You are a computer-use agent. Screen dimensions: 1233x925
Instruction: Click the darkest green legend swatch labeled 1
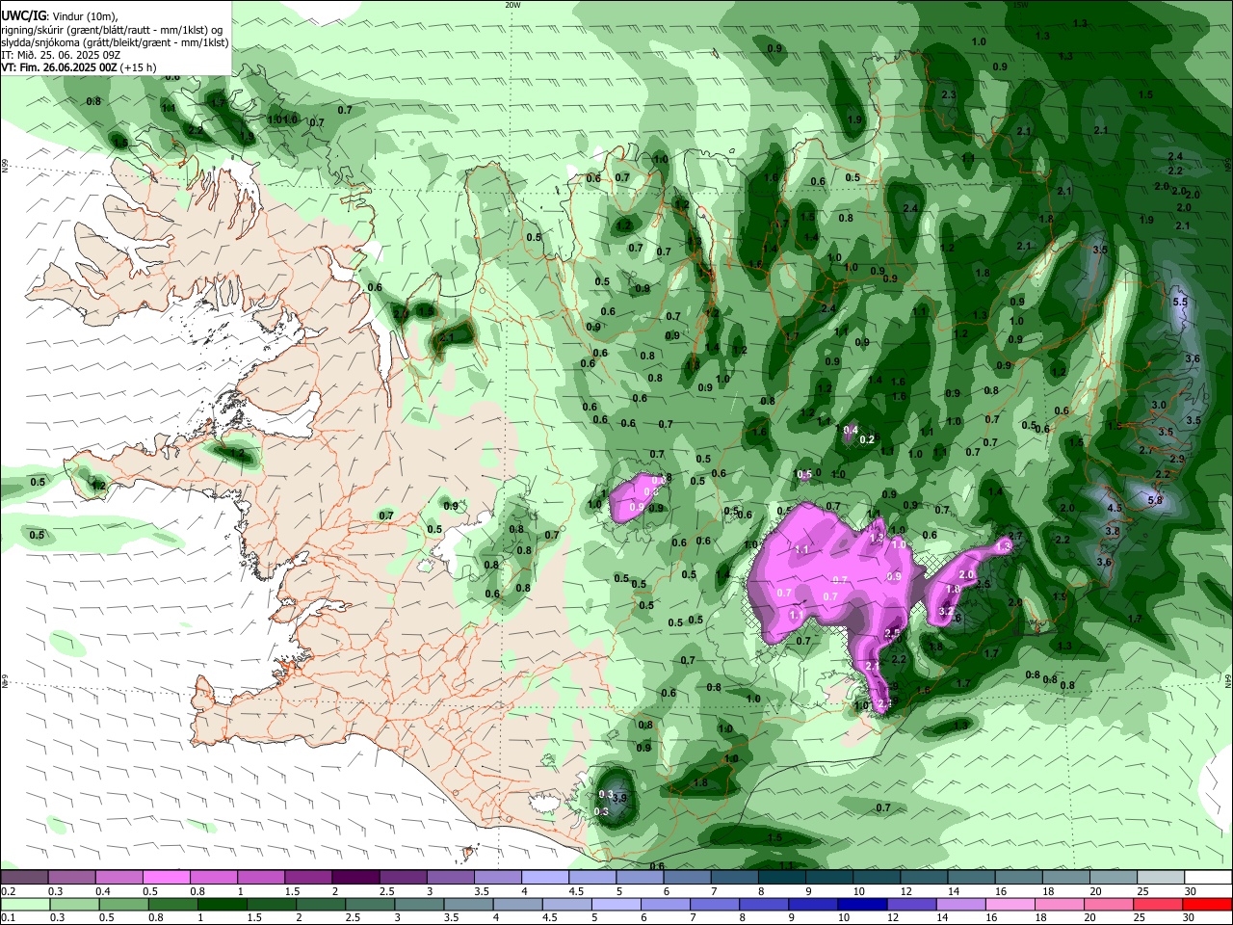222,905
